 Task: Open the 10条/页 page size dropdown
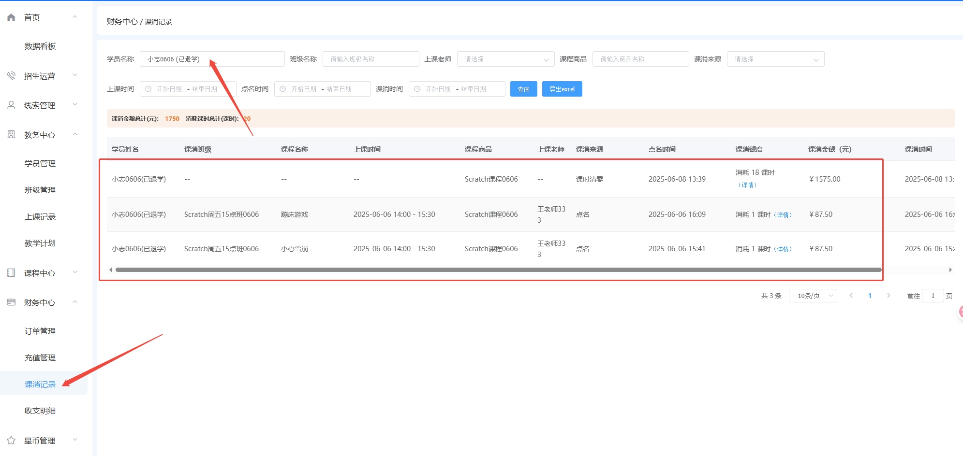pyautogui.click(x=813, y=296)
